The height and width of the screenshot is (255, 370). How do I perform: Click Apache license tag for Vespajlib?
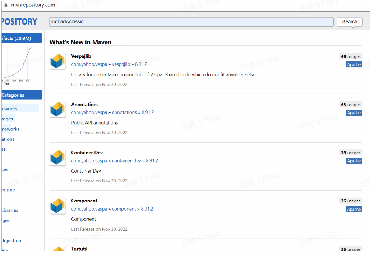[x=354, y=65]
